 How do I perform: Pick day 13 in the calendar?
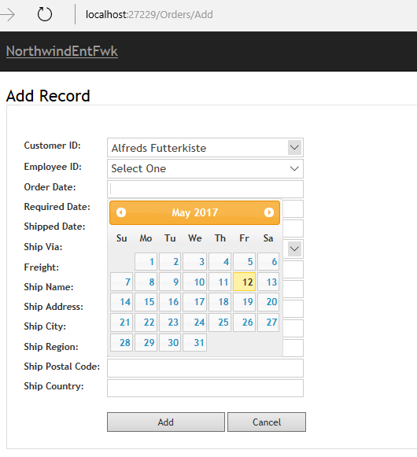(268, 282)
